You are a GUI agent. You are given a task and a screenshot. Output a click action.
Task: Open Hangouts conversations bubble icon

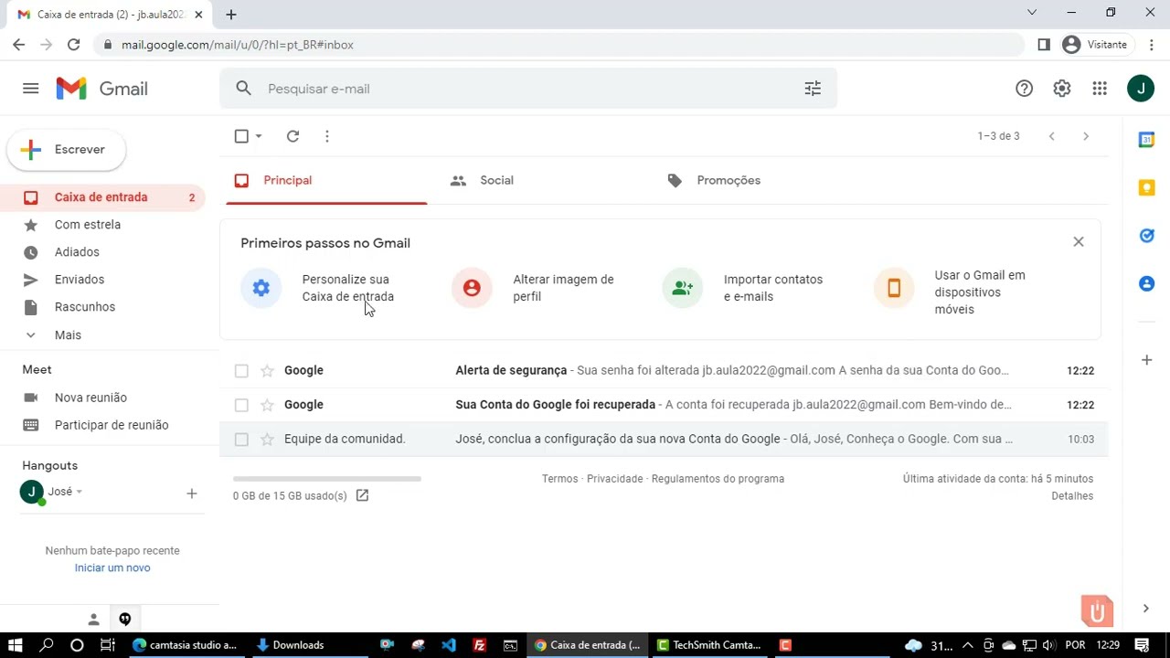(125, 620)
